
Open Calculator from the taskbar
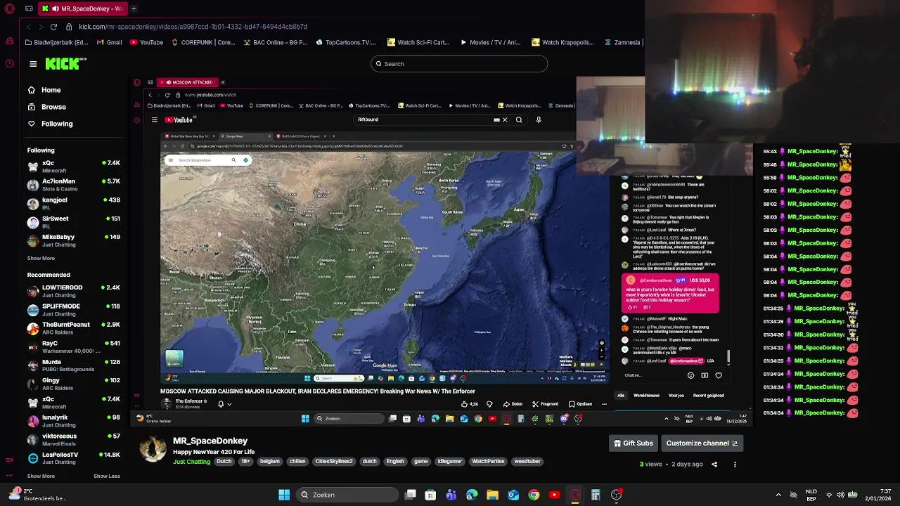(x=596, y=495)
